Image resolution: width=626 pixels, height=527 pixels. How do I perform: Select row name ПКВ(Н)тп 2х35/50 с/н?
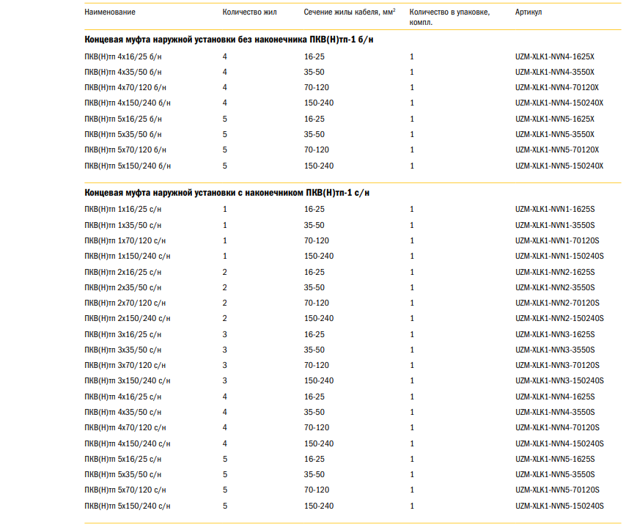[123, 287]
